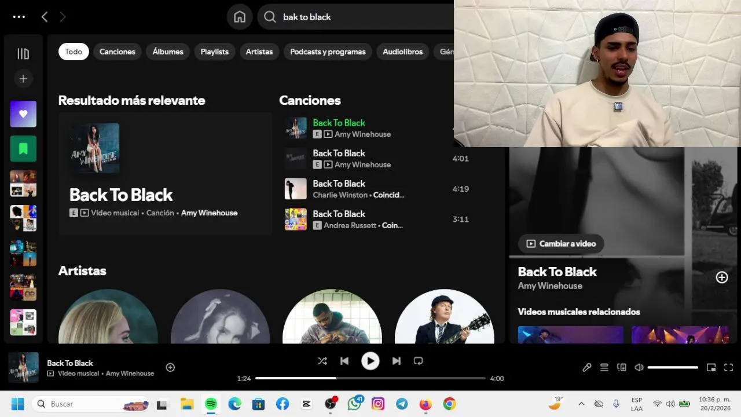Viewport: 741px width, 417px height.
Task: Open the taskbar clock and date
Action: tap(714, 404)
